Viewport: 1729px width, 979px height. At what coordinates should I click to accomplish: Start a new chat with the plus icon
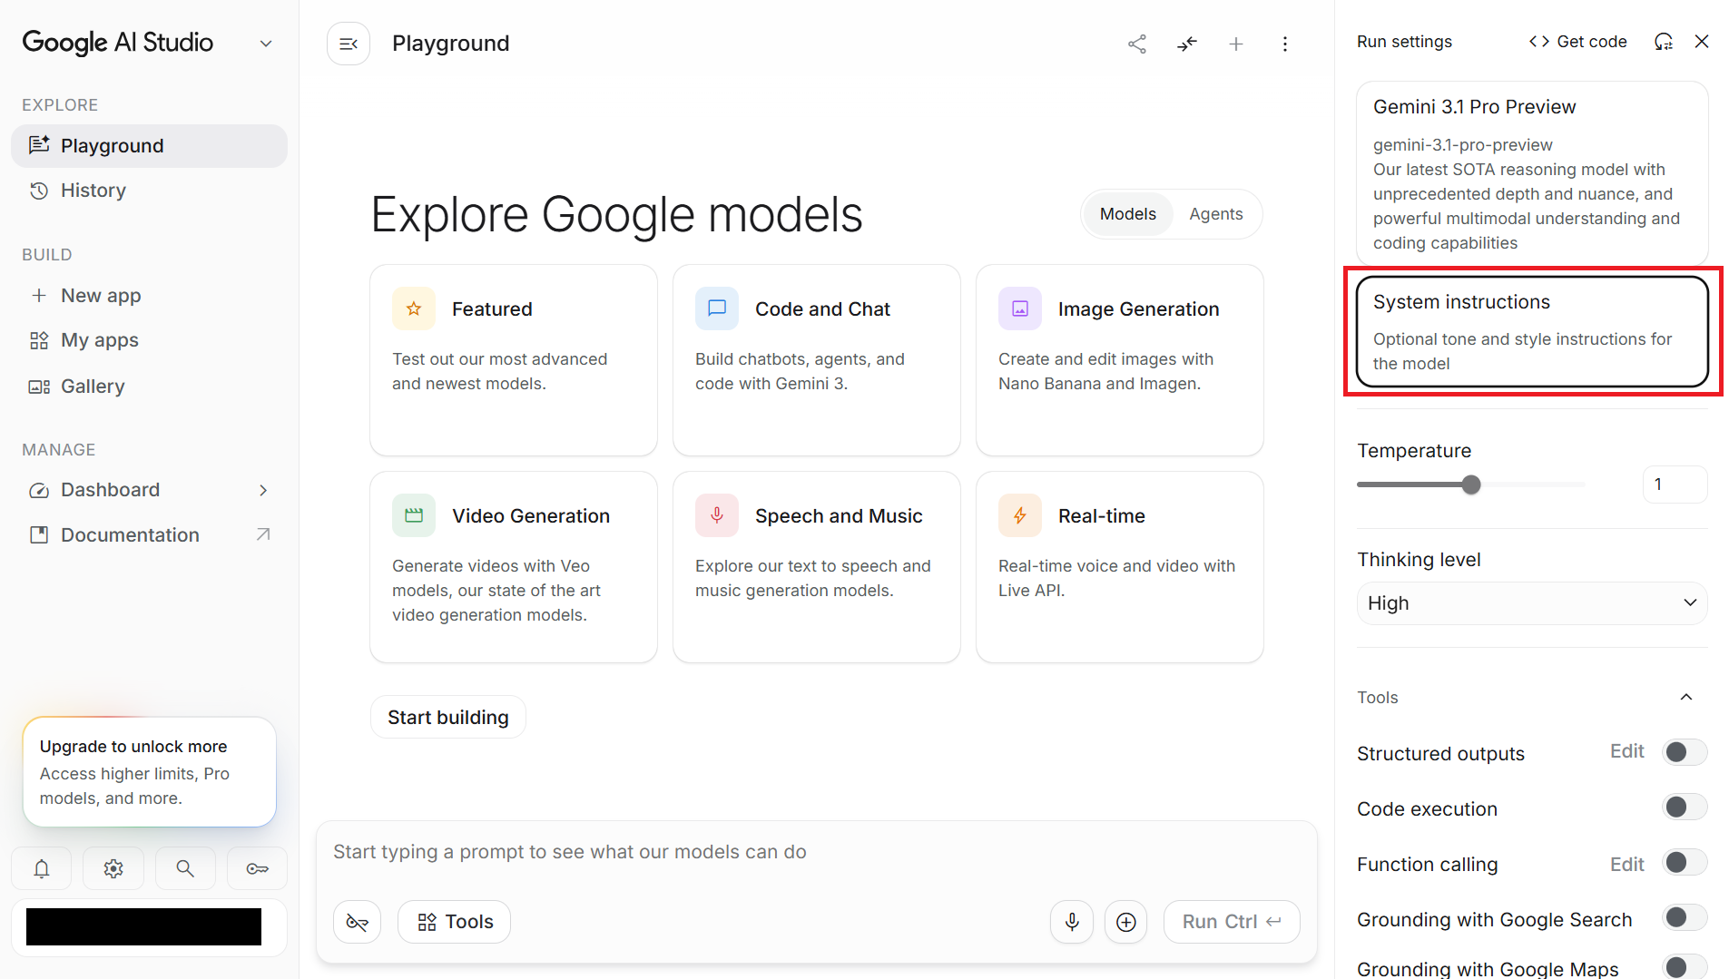tap(1236, 44)
